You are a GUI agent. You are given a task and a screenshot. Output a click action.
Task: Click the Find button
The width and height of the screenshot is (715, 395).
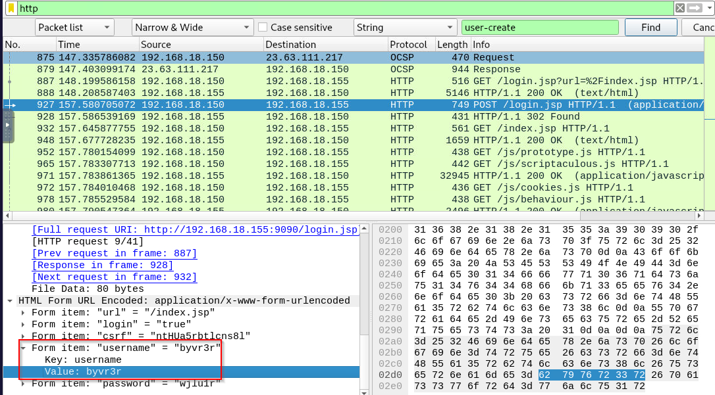point(650,28)
